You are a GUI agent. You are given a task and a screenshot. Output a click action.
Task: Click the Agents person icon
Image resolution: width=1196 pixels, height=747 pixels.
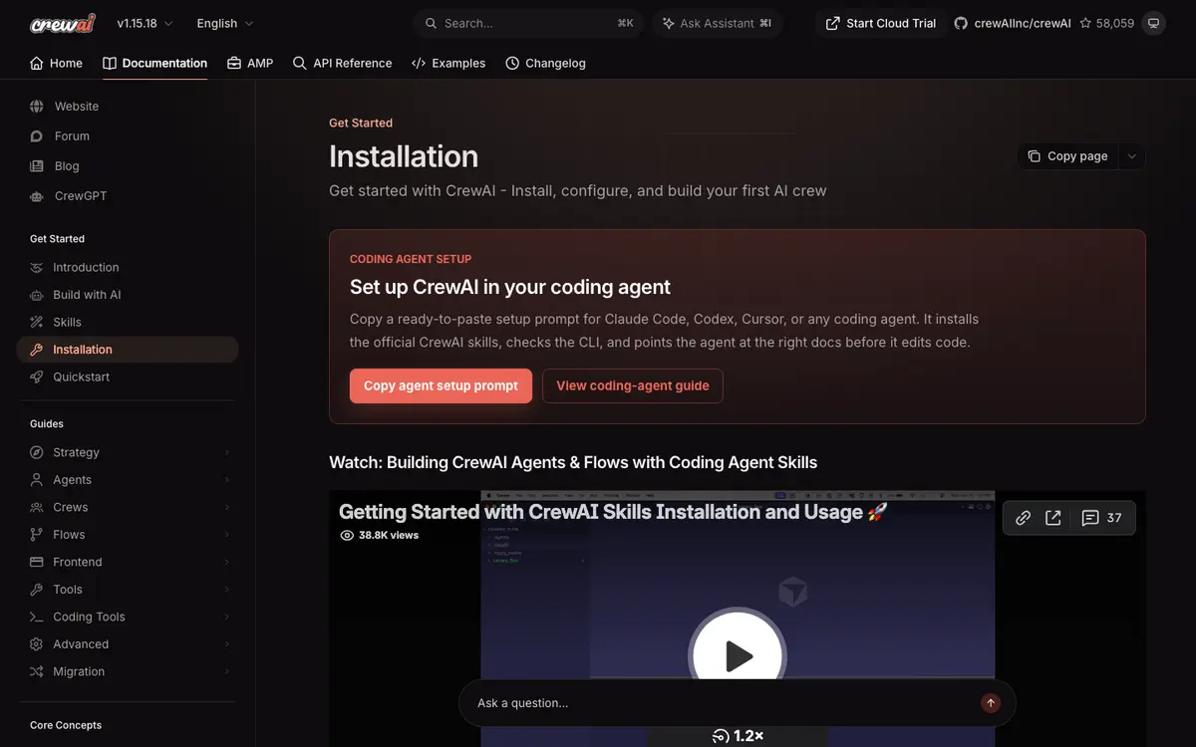click(x=37, y=480)
